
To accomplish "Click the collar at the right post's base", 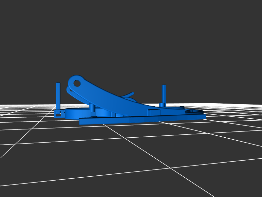I will [x=162, y=105].
